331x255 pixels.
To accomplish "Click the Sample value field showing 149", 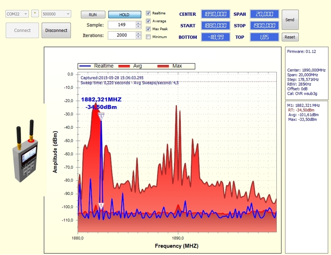I will (x=122, y=25).
